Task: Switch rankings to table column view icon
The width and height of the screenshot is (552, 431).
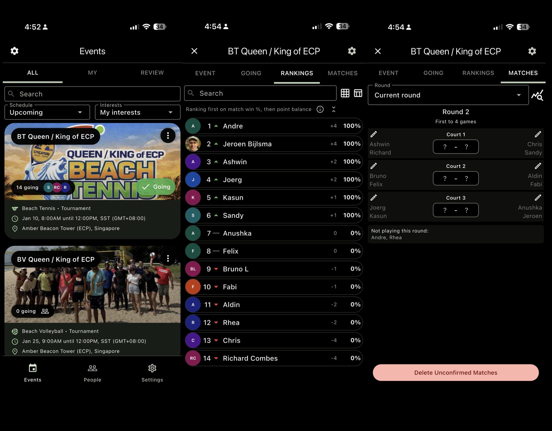Action: click(x=358, y=93)
